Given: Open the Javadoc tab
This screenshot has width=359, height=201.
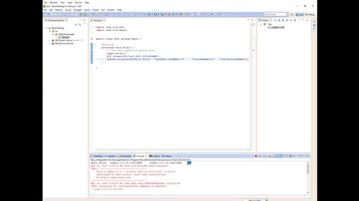Looking at the screenshot, I should click(110, 156).
